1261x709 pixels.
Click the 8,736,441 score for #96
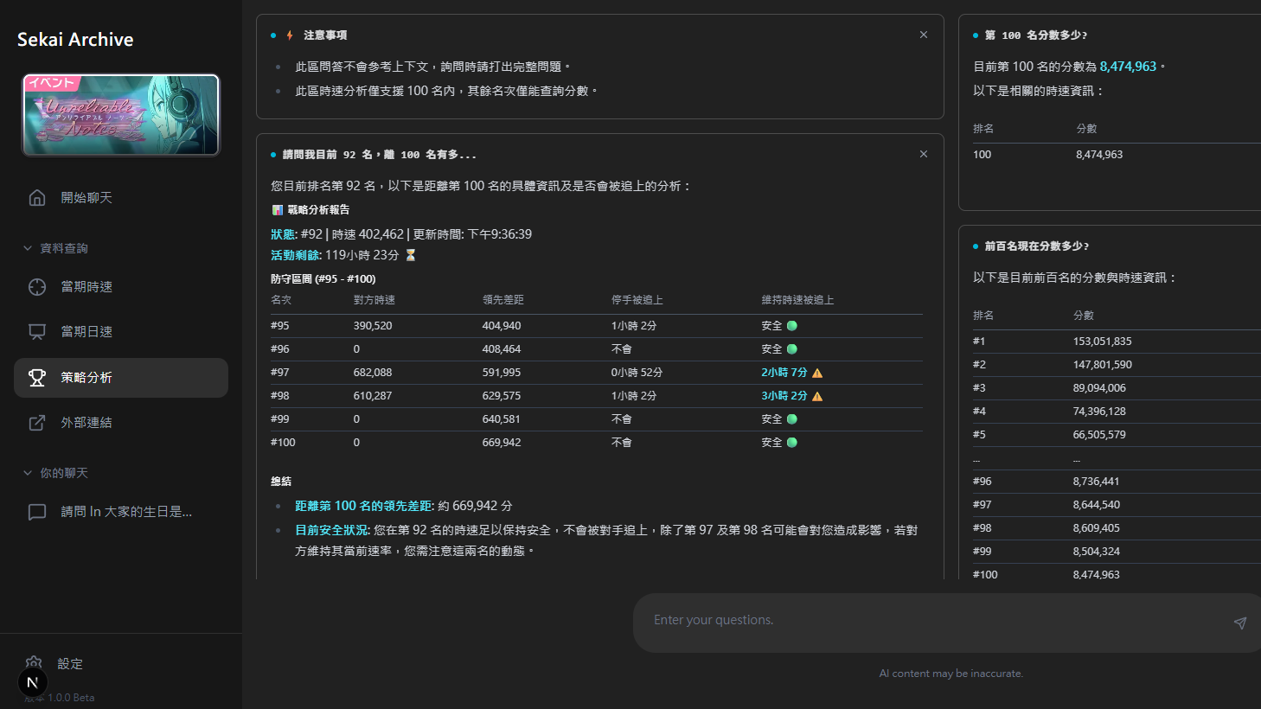[1096, 482]
